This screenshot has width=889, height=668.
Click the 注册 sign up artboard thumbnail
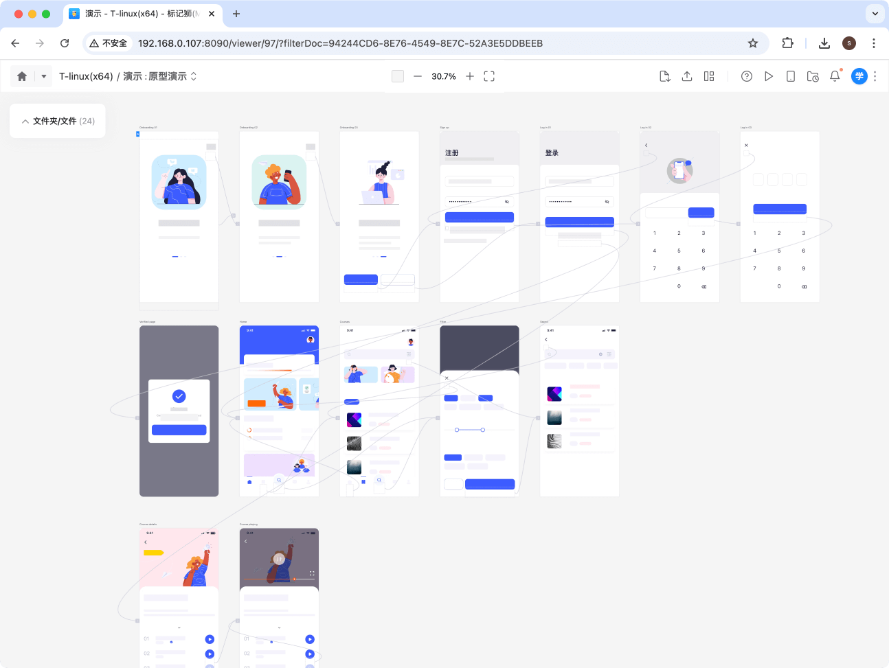pos(479,216)
